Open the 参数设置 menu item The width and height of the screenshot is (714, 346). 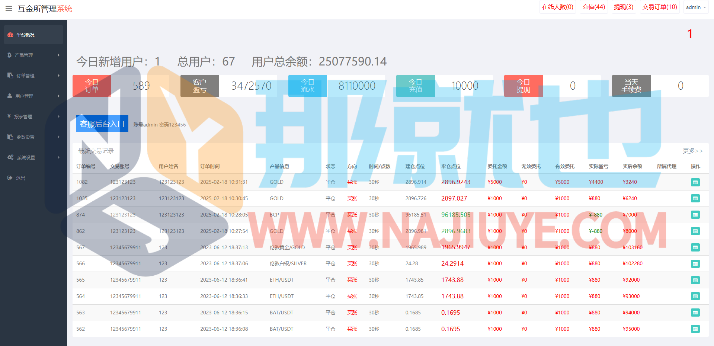click(33, 137)
